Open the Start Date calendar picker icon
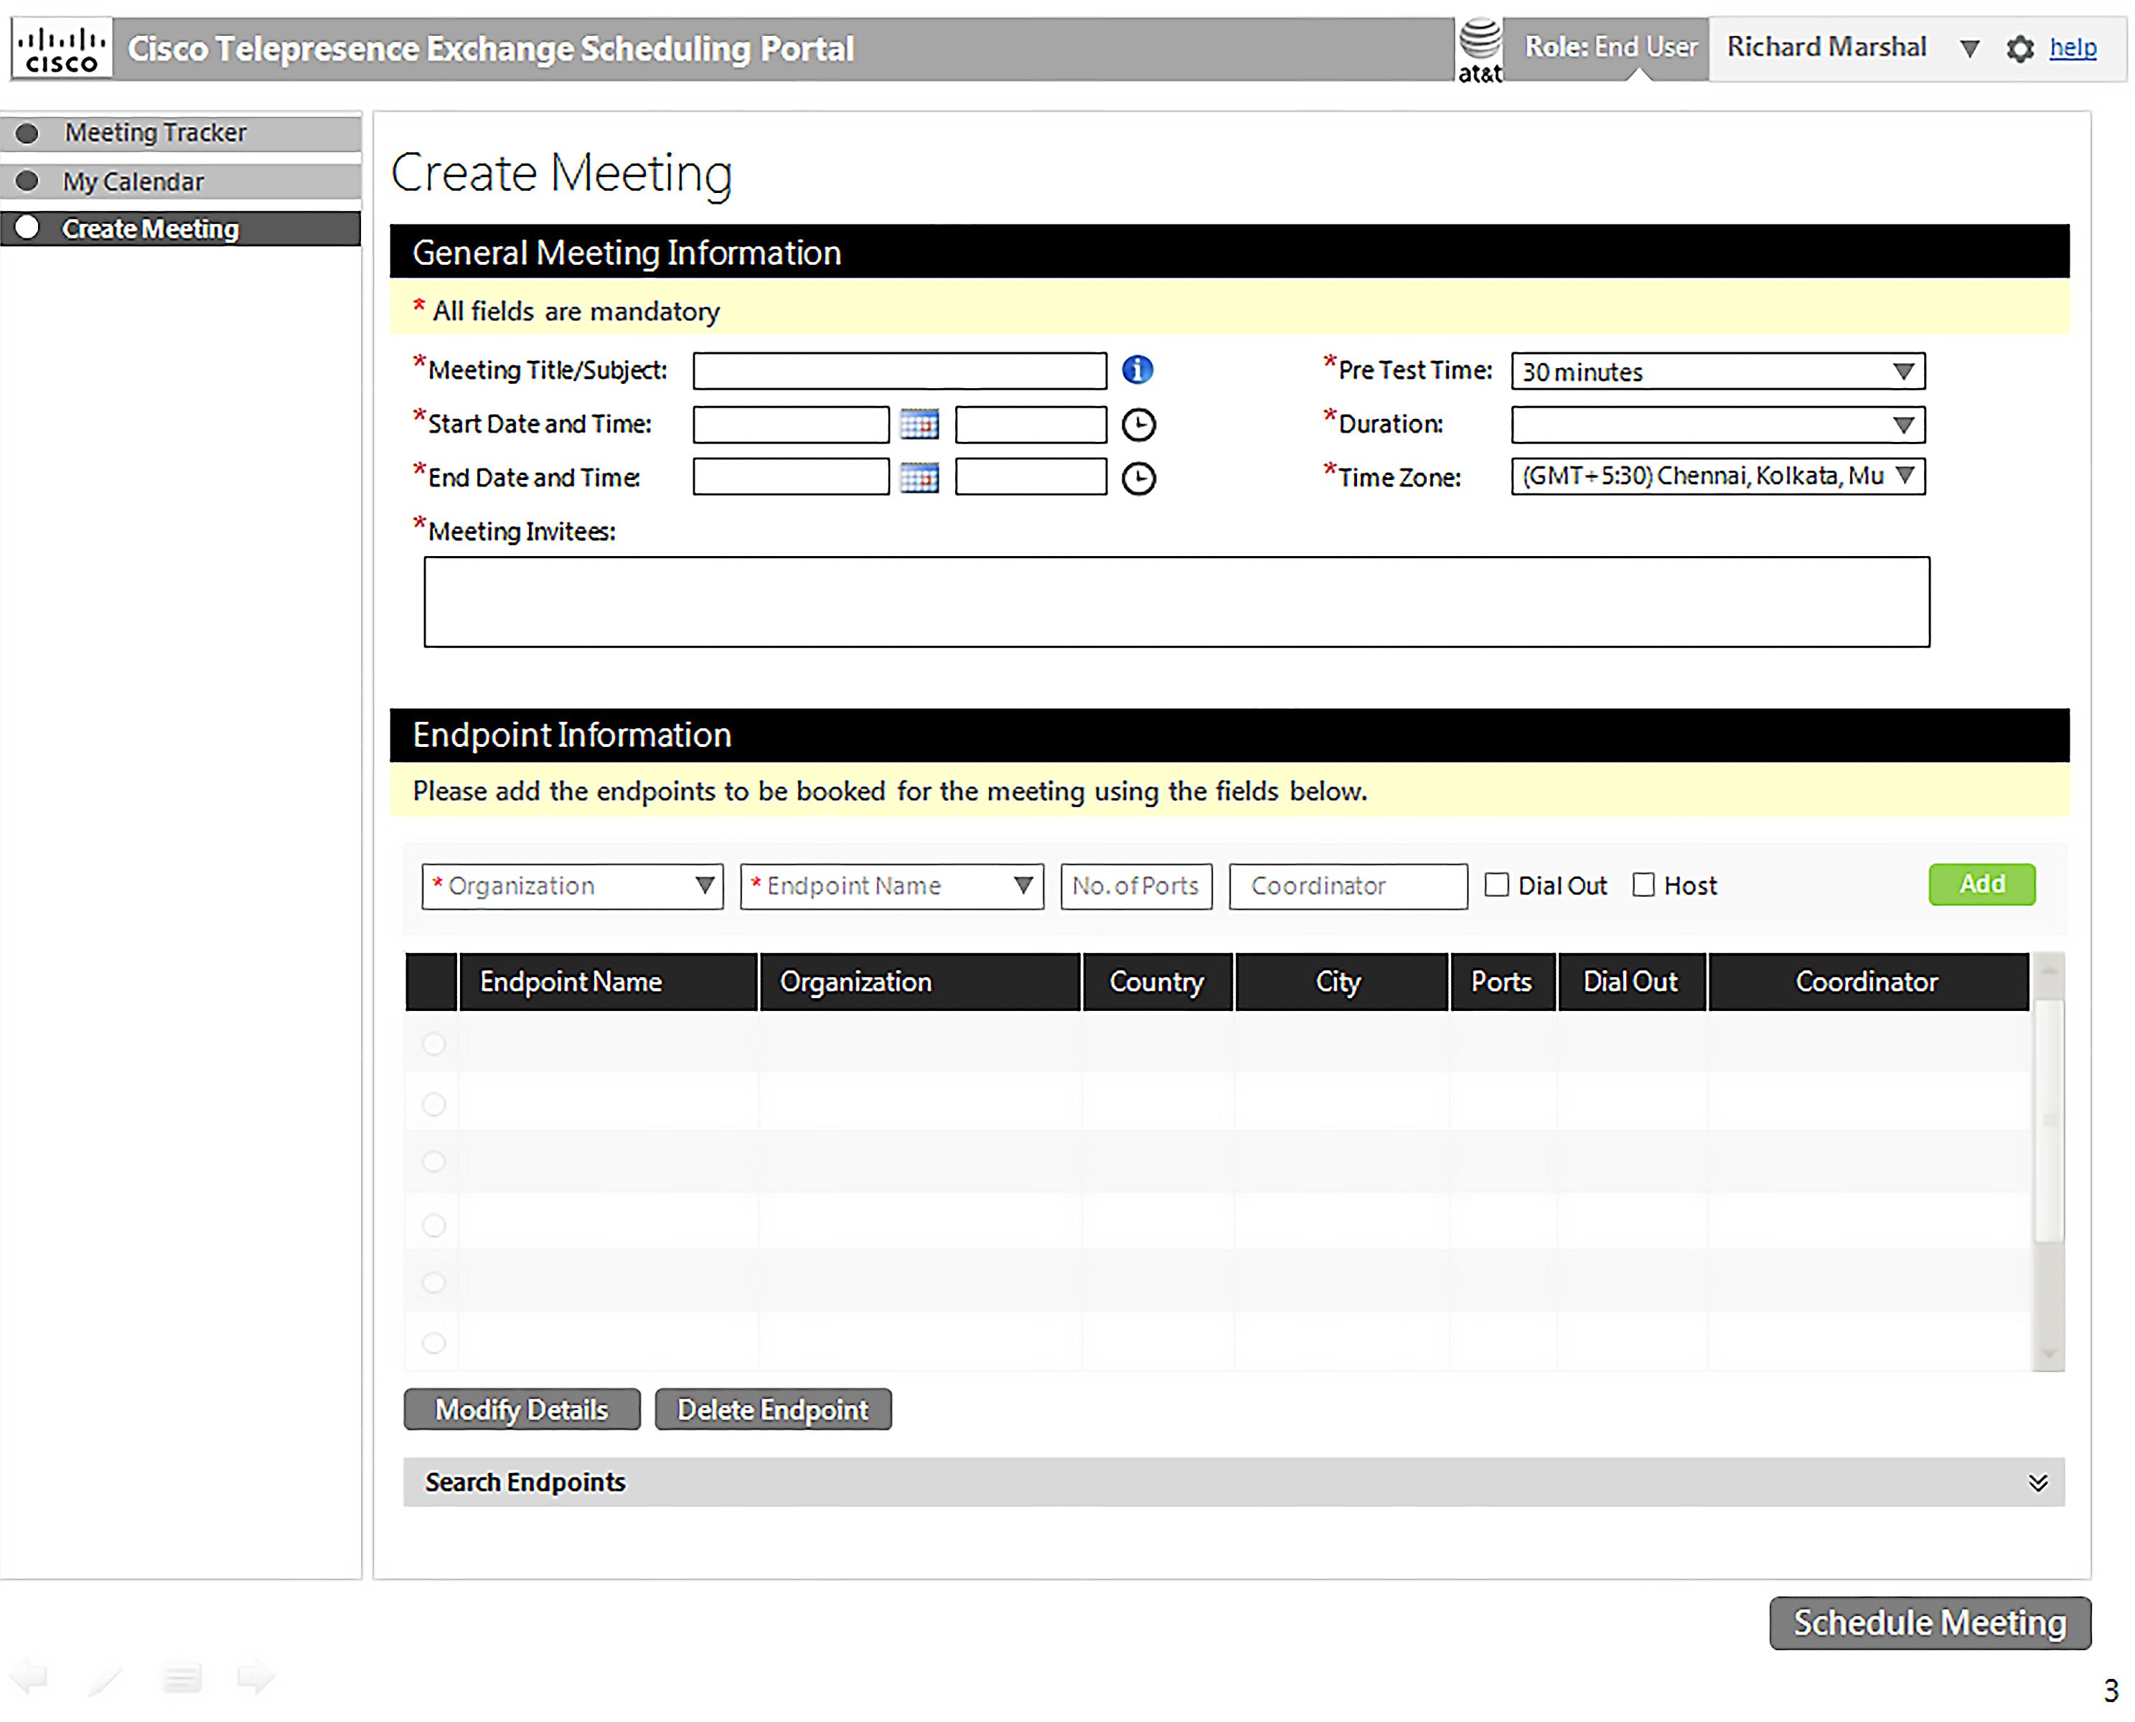 pyautogui.click(x=919, y=425)
